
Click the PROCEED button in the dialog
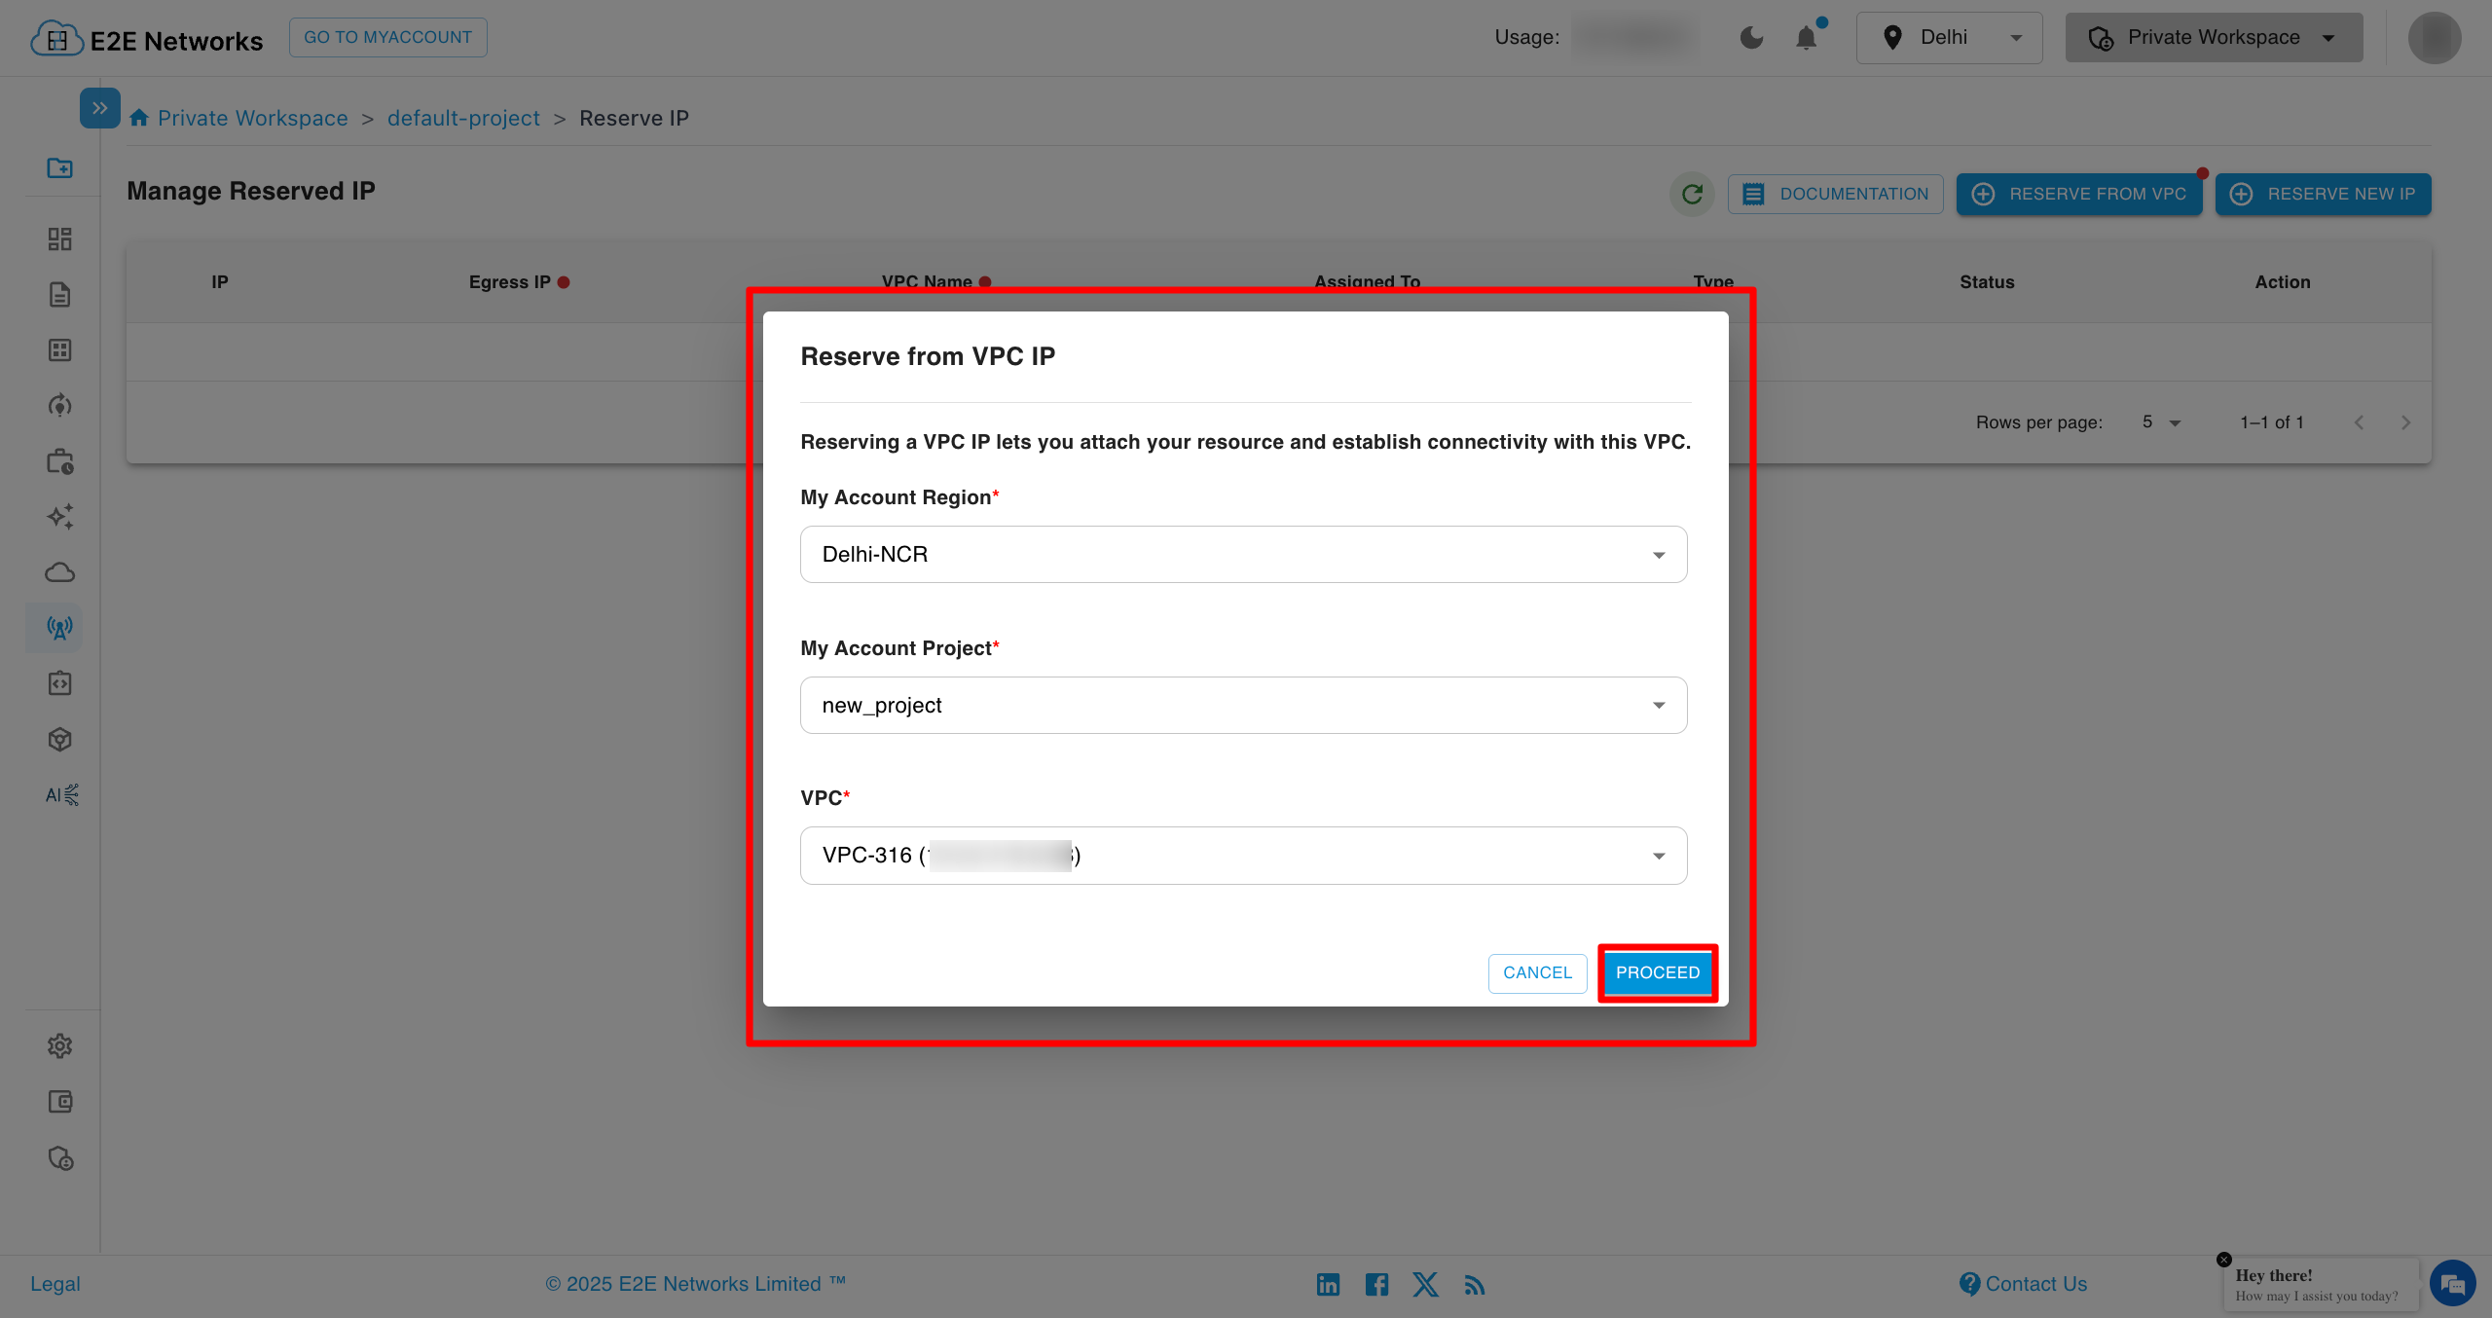1657,972
